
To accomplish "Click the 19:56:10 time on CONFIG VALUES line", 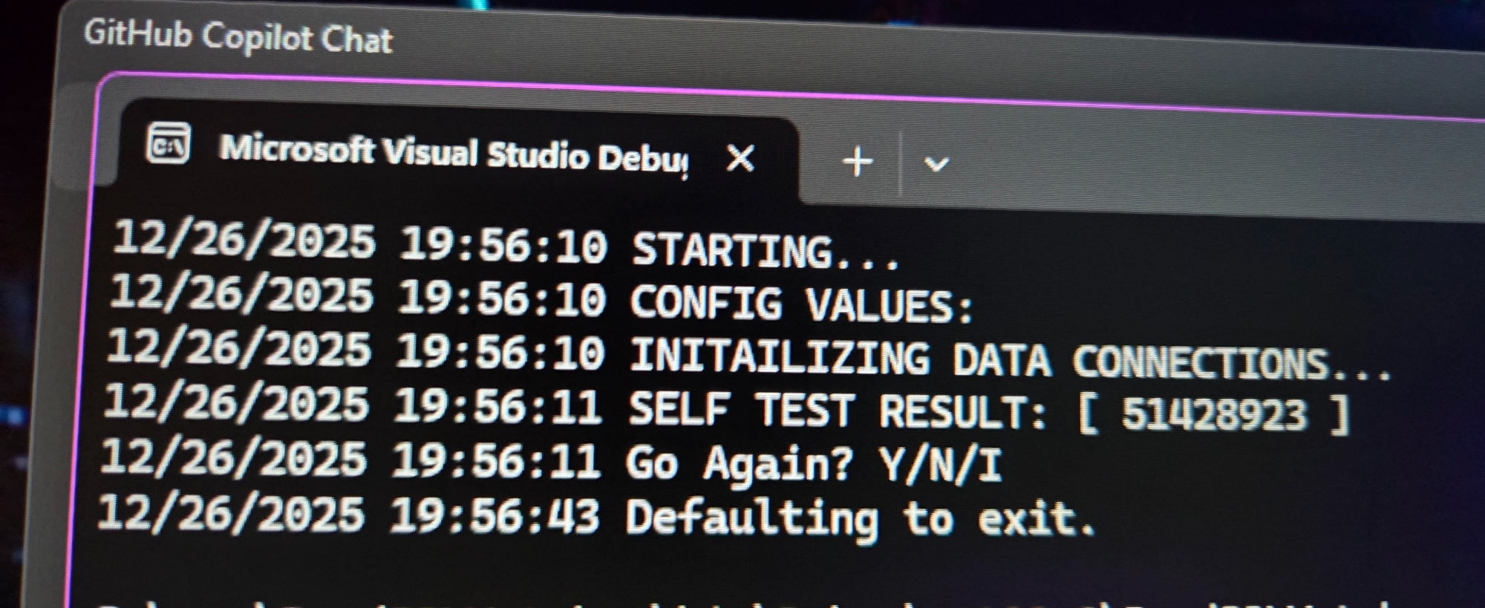I will (502, 298).
